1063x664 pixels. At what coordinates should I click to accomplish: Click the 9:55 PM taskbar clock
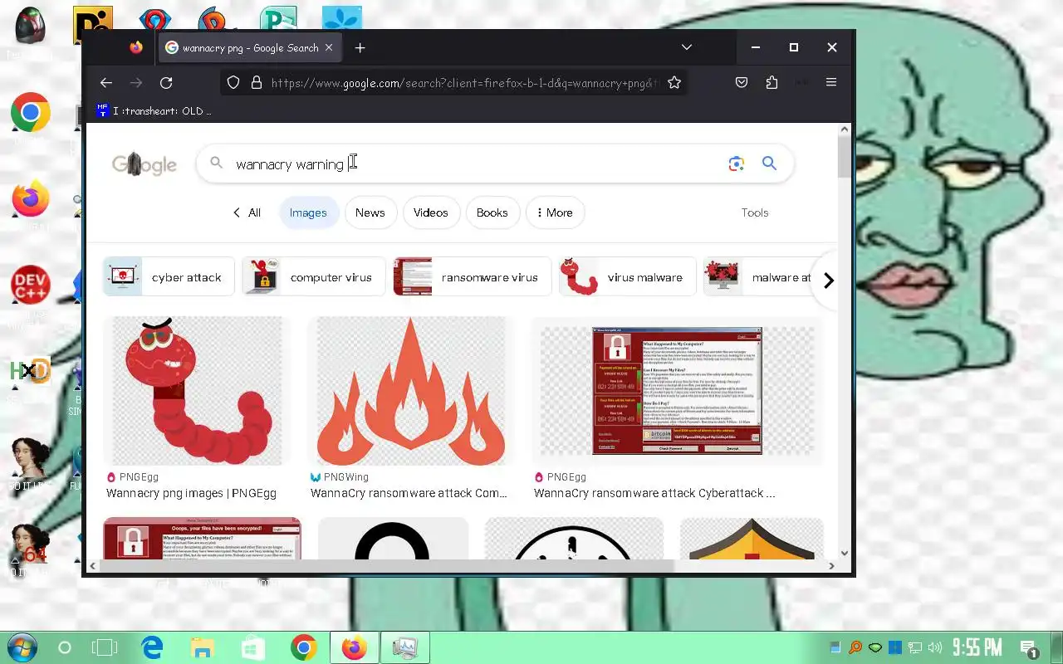click(x=977, y=647)
